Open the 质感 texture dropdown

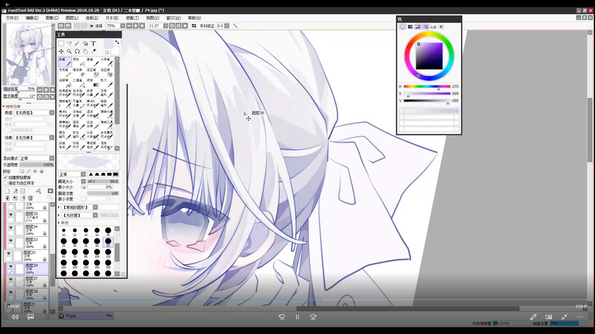coord(34,113)
